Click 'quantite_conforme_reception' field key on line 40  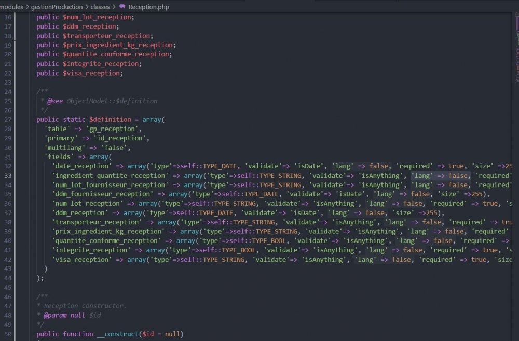106,241
